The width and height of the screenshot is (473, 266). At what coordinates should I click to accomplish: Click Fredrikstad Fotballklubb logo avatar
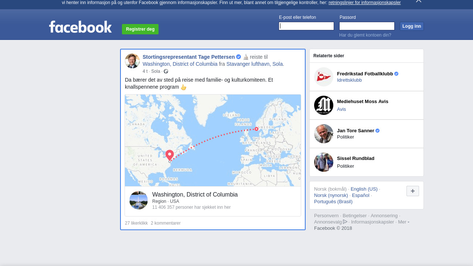tap(324, 77)
